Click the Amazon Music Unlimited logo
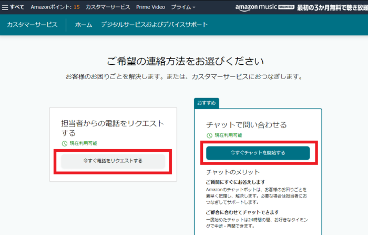This screenshot has width=368, height=235. [x=265, y=7]
